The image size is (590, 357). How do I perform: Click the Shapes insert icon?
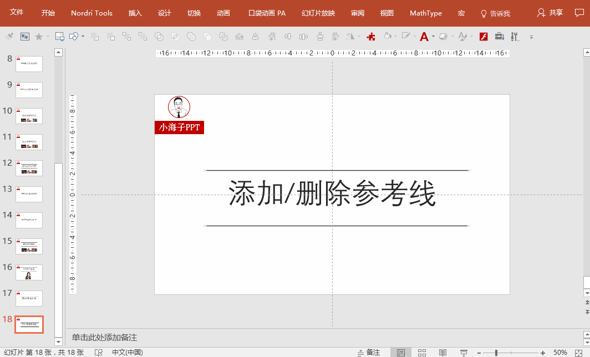74,37
